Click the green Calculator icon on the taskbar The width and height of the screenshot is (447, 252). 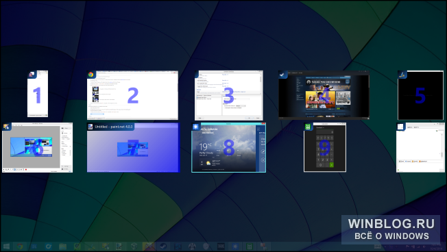pyautogui.click(x=250, y=247)
